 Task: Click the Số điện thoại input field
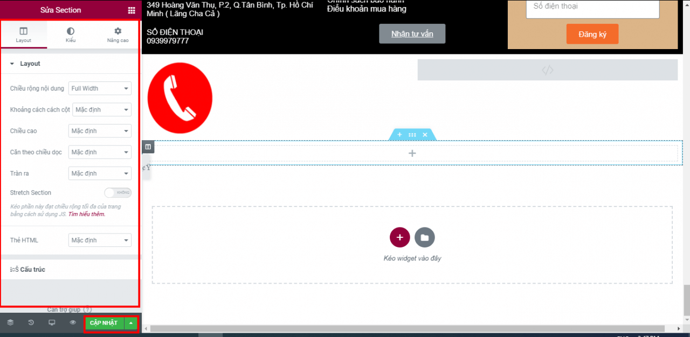[x=592, y=6]
